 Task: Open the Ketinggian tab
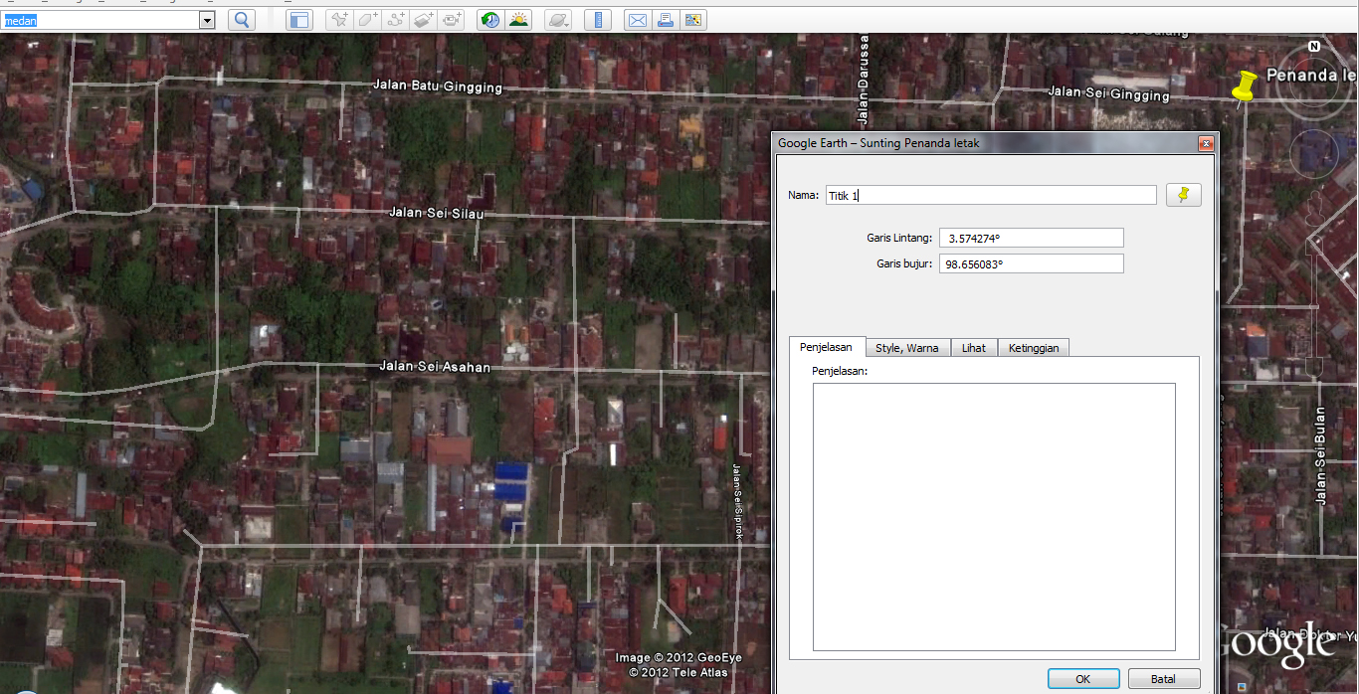click(1033, 347)
